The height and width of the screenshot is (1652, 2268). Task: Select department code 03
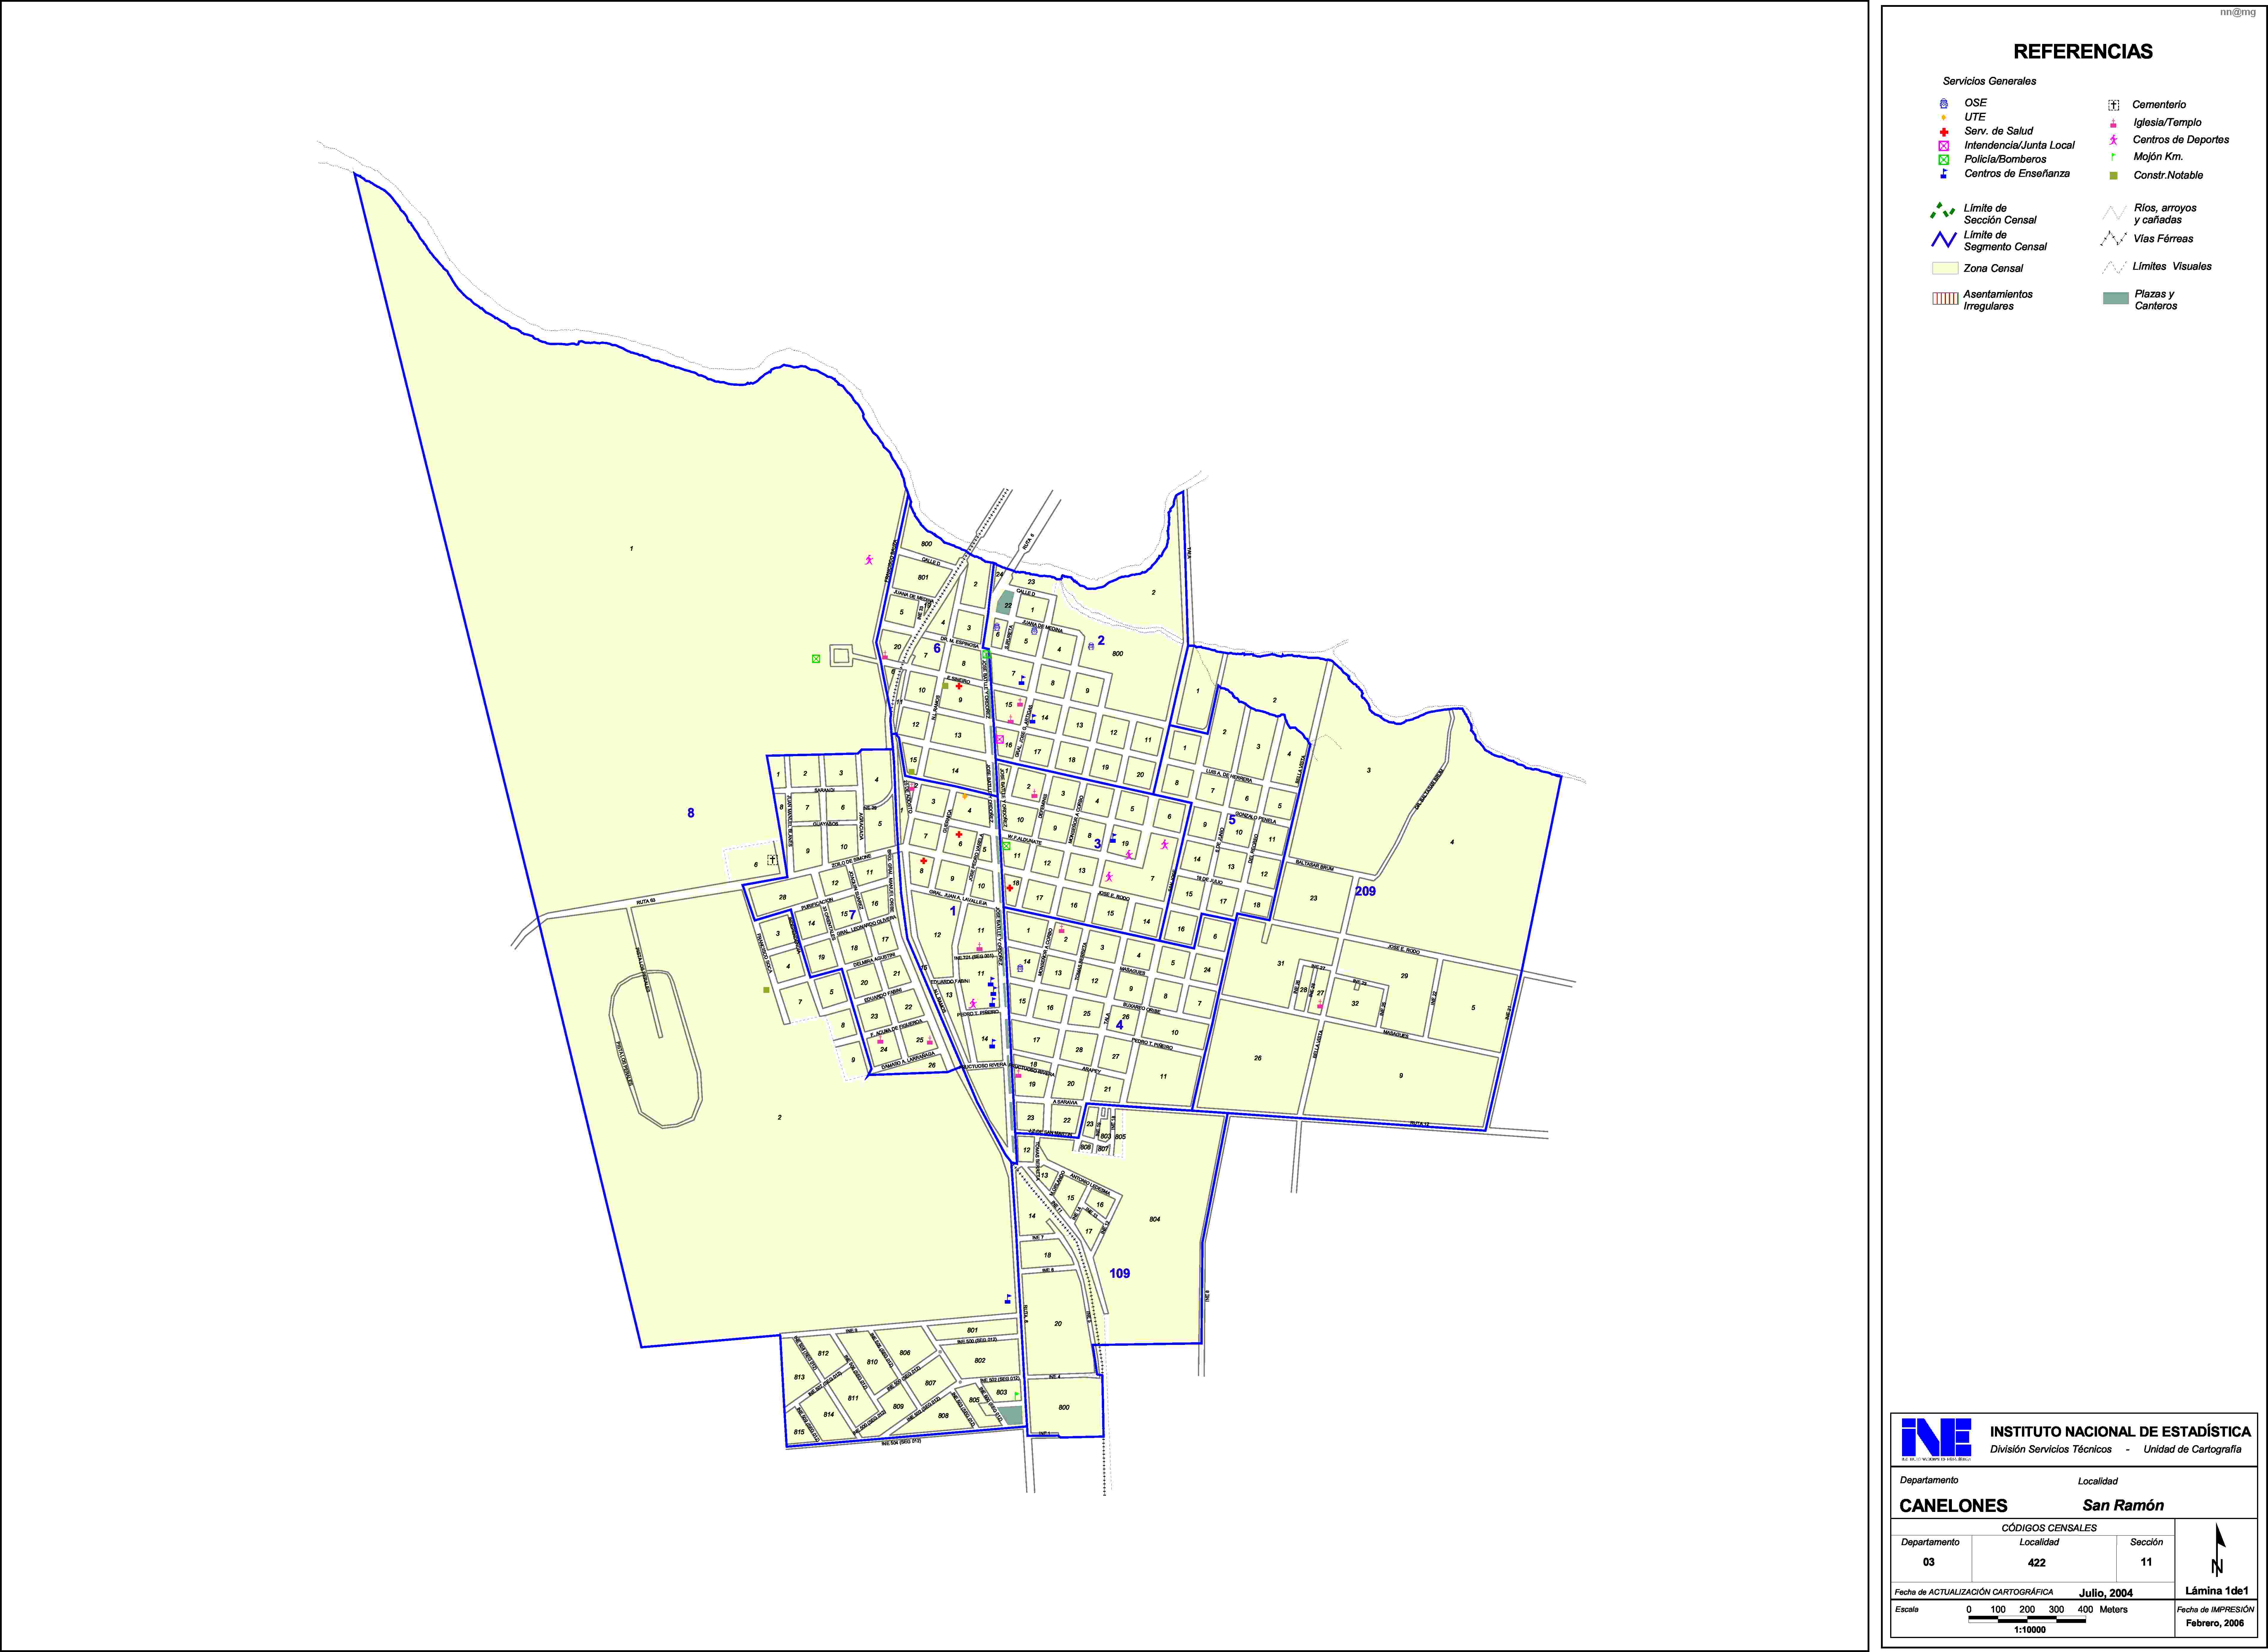click(1929, 1562)
